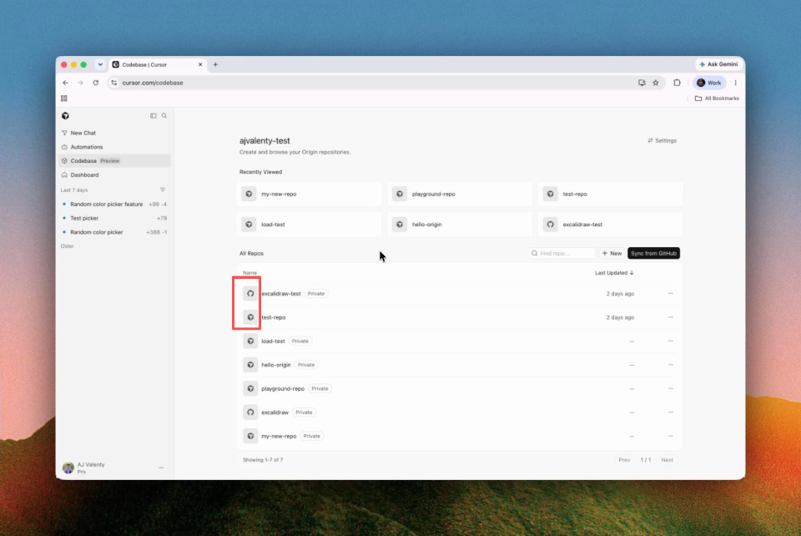Open the browser Extensions puzzle icon
The height and width of the screenshot is (536, 801).
coord(677,83)
